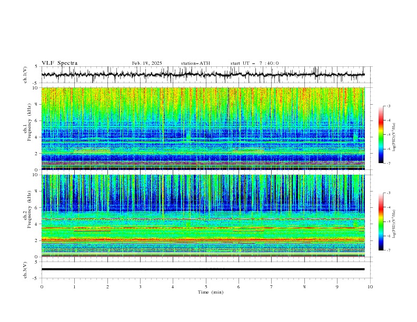Click time axis tick label "4"
Screen dimensions: 417x322
[173, 287]
